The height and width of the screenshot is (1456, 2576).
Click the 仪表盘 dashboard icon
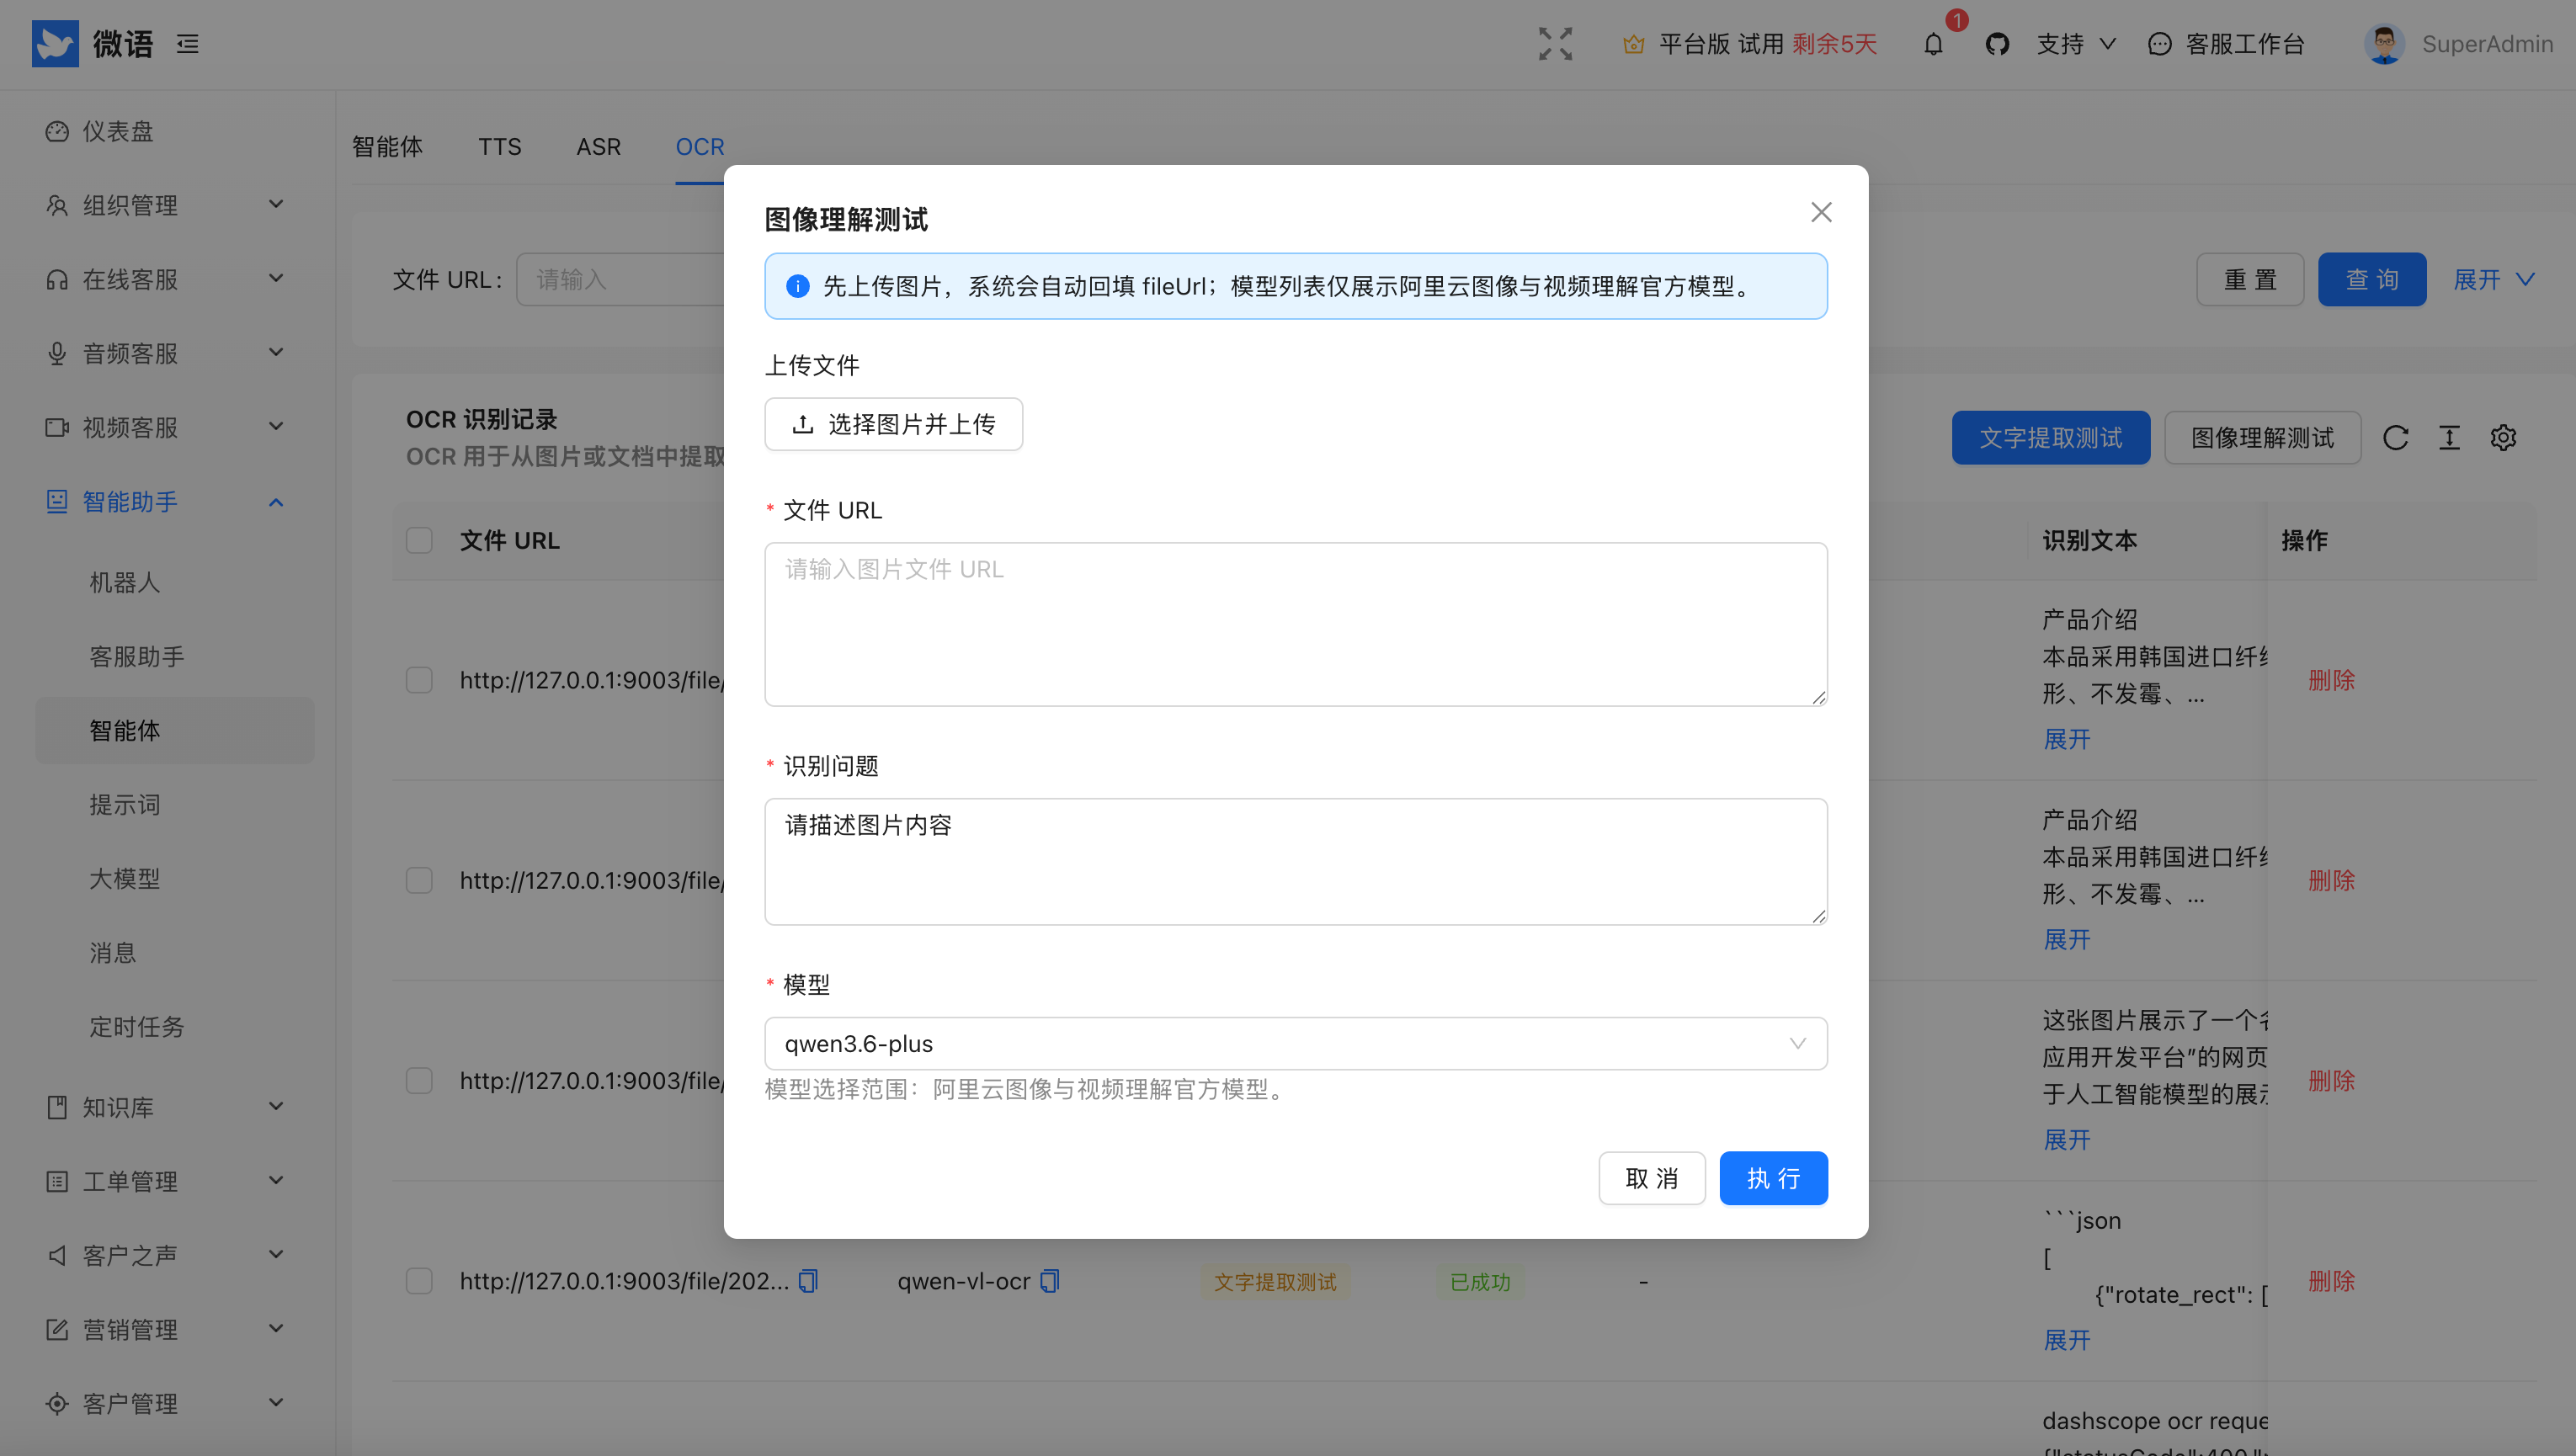[57, 131]
